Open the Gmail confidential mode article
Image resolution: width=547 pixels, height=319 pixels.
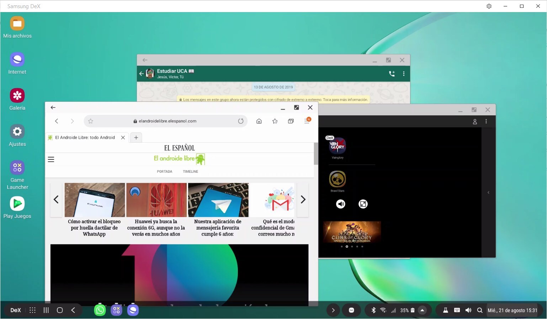[272, 210]
